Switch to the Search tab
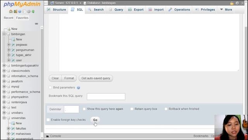 click(96, 10)
